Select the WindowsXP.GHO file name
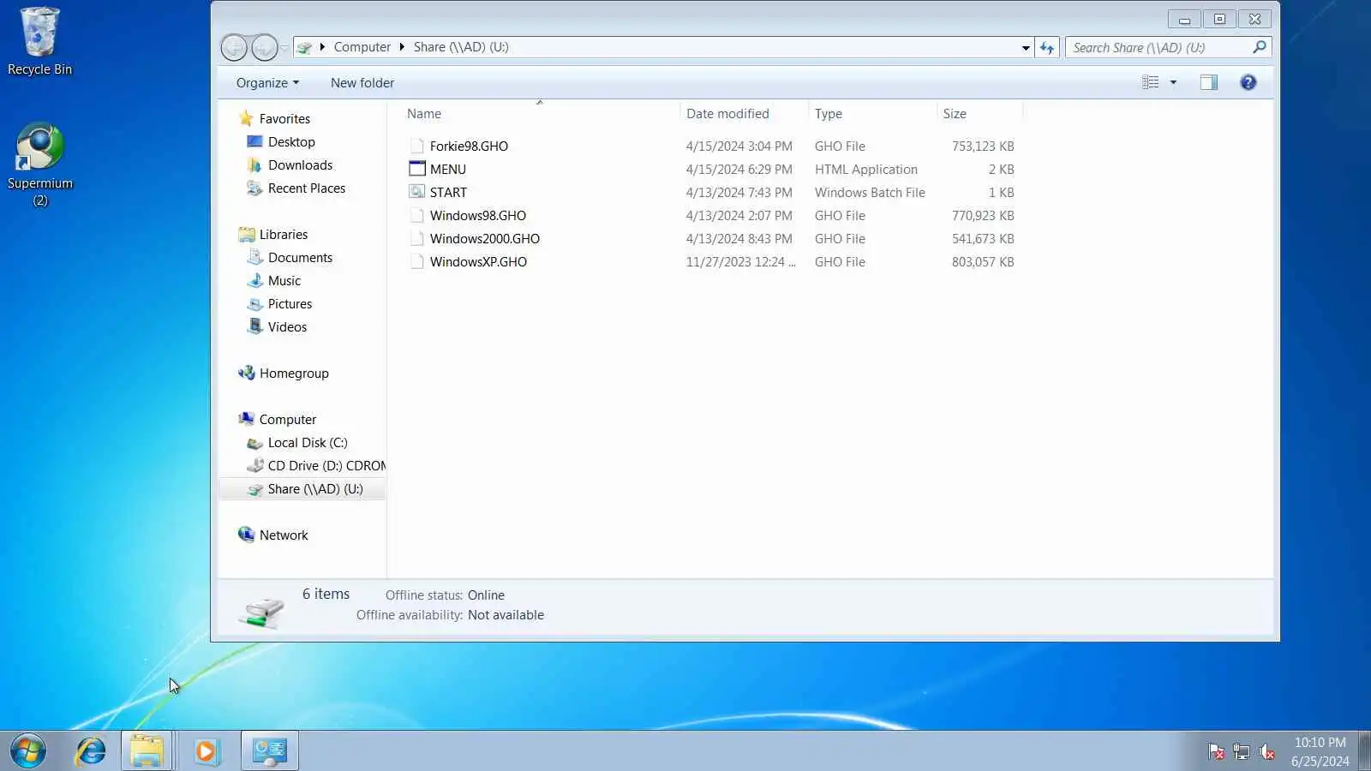Viewport: 1371px width, 771px height. pyautogui.click(x=478, y=261)
